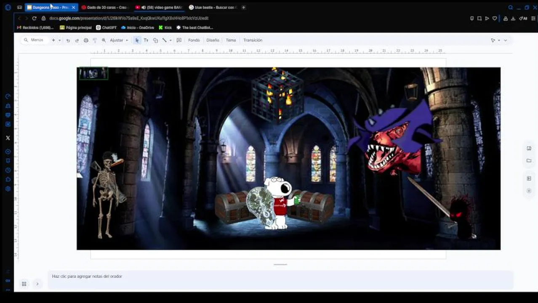The height and width of the screenshot is (303, 538).
Task: Select the skeleton image on slide
Action: click(108, 195)
